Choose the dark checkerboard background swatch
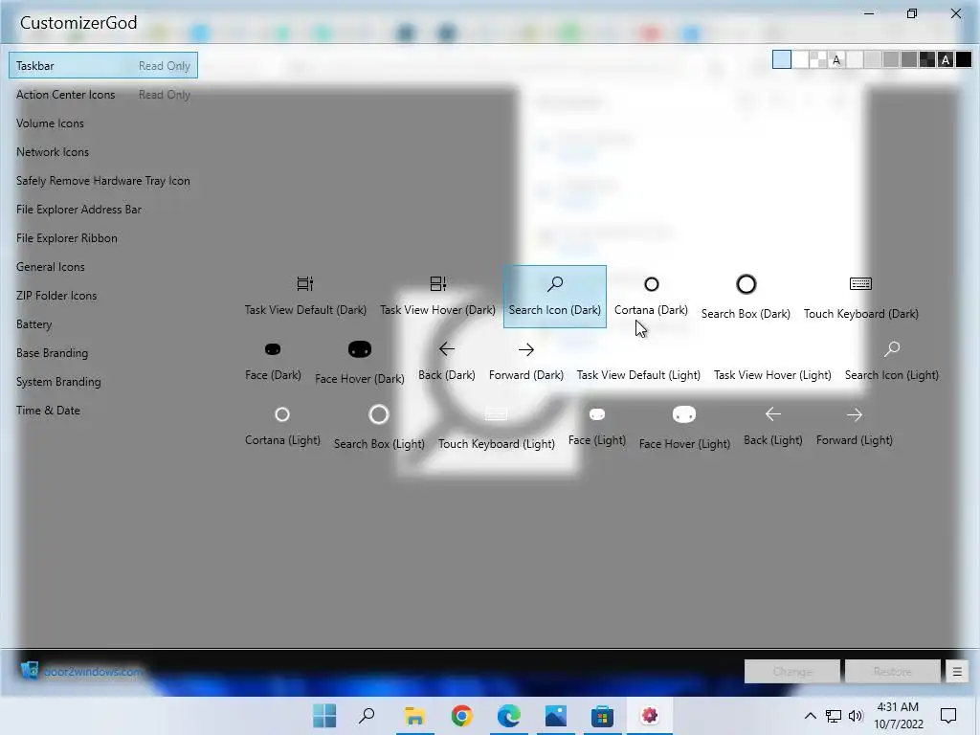Image resolution: width=980 pixels, height=735 pixels. (x=927, y=59)
